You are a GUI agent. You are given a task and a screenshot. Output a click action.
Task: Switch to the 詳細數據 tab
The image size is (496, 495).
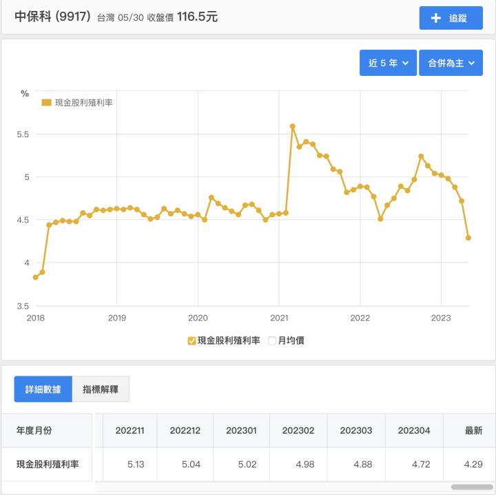(x=43, y=389)
